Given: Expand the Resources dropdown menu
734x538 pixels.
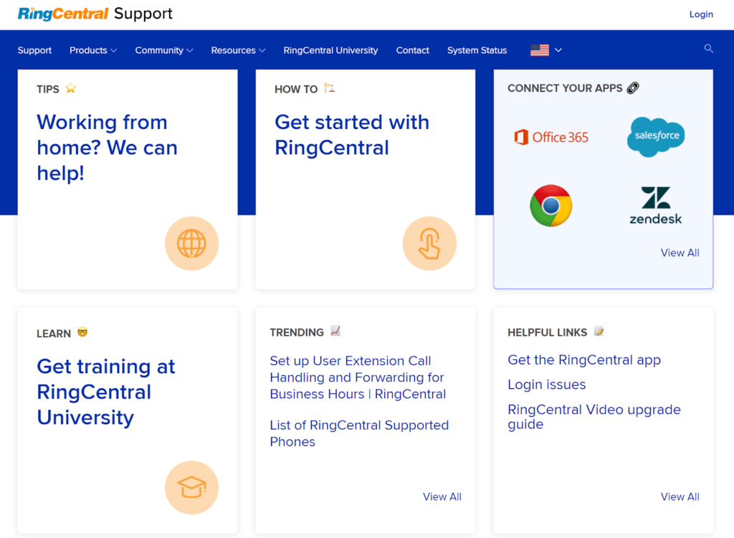Looking at the screenshot, I should [238, 50].
